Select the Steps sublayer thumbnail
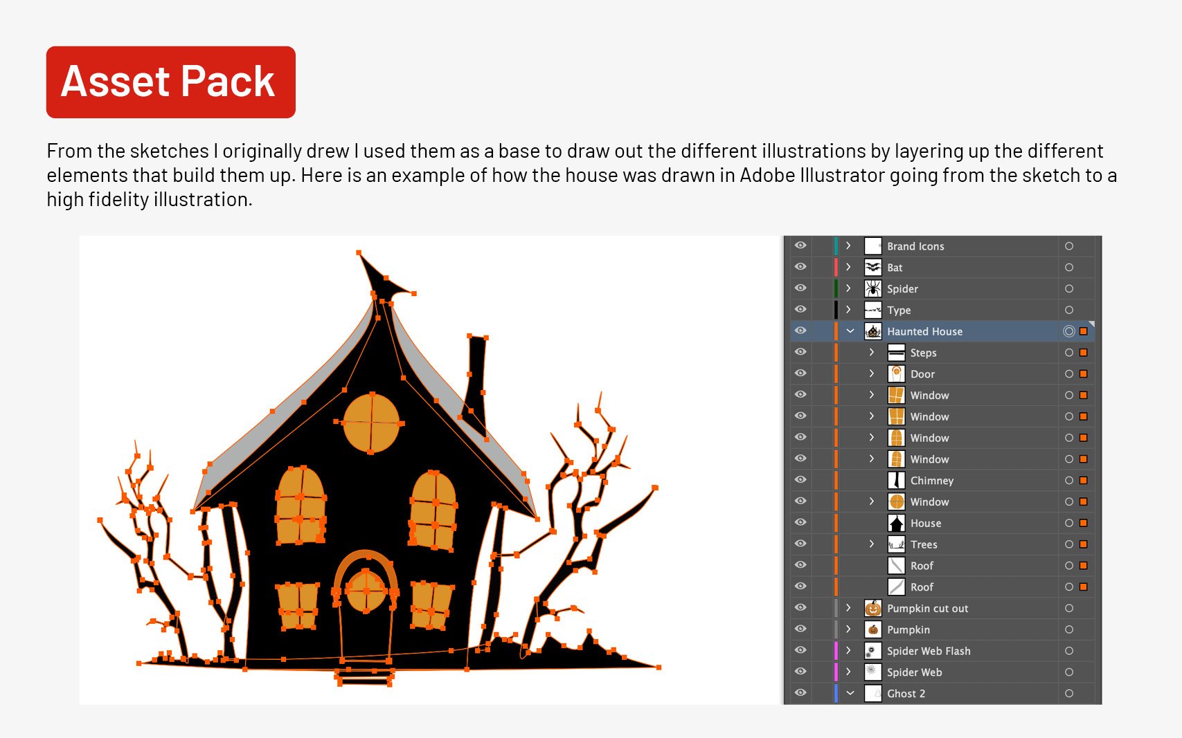Image resolution: width=1182 pixels, height=738 pixels. tap(896, 353)
